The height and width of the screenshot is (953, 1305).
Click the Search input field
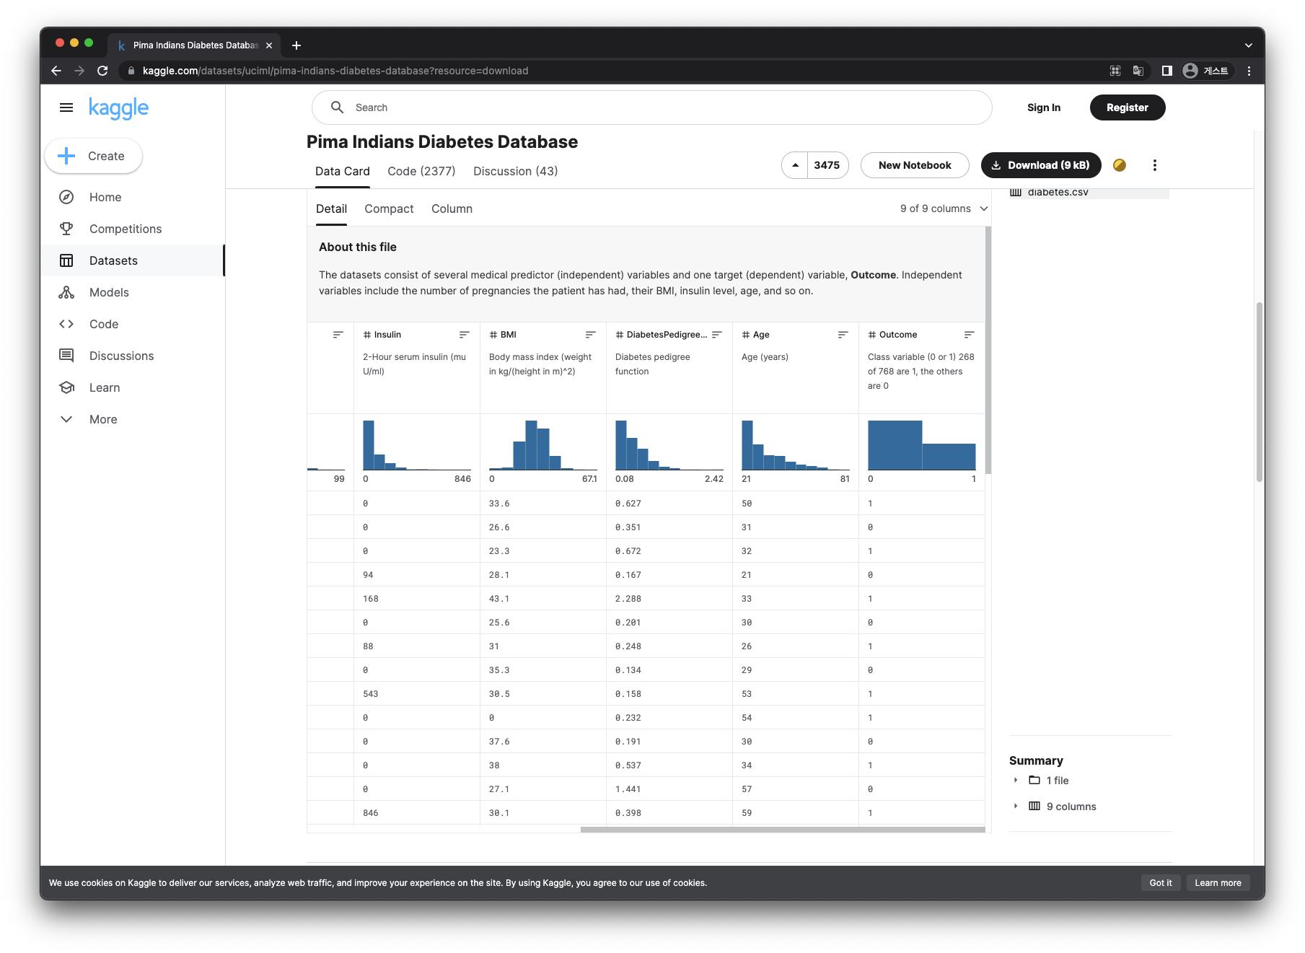click(x=651, y=107)
